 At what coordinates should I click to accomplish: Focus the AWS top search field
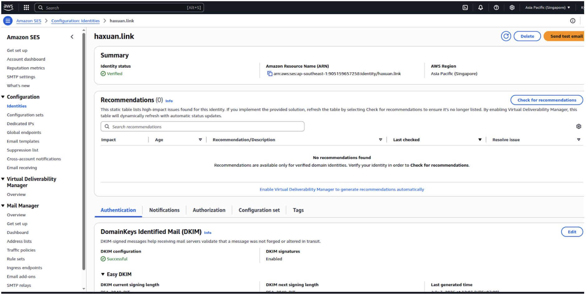click(x=119, y=7)
